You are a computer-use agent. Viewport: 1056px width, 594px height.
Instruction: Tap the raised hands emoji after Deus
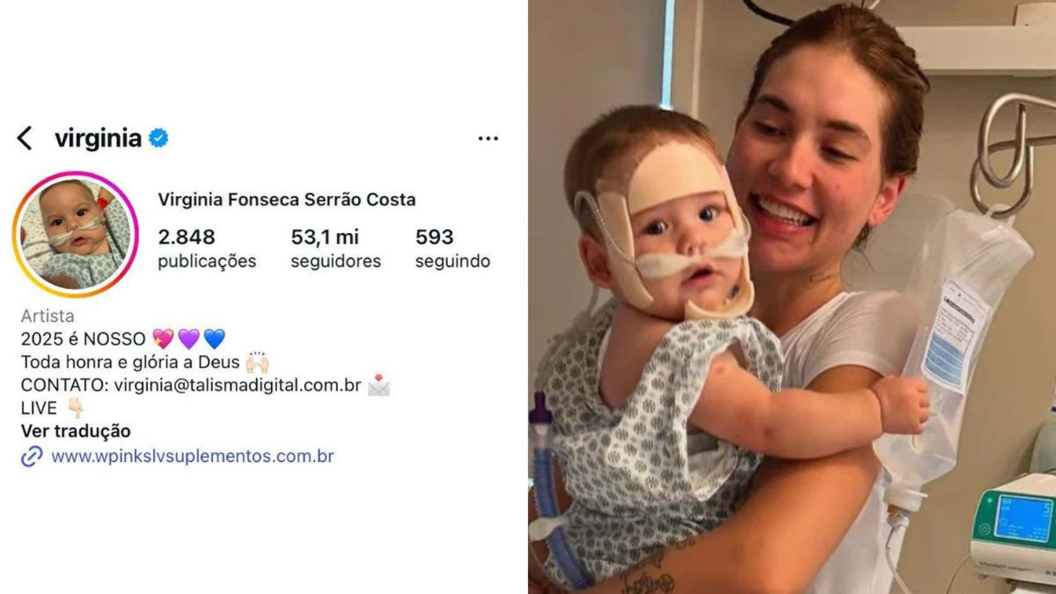257,362
